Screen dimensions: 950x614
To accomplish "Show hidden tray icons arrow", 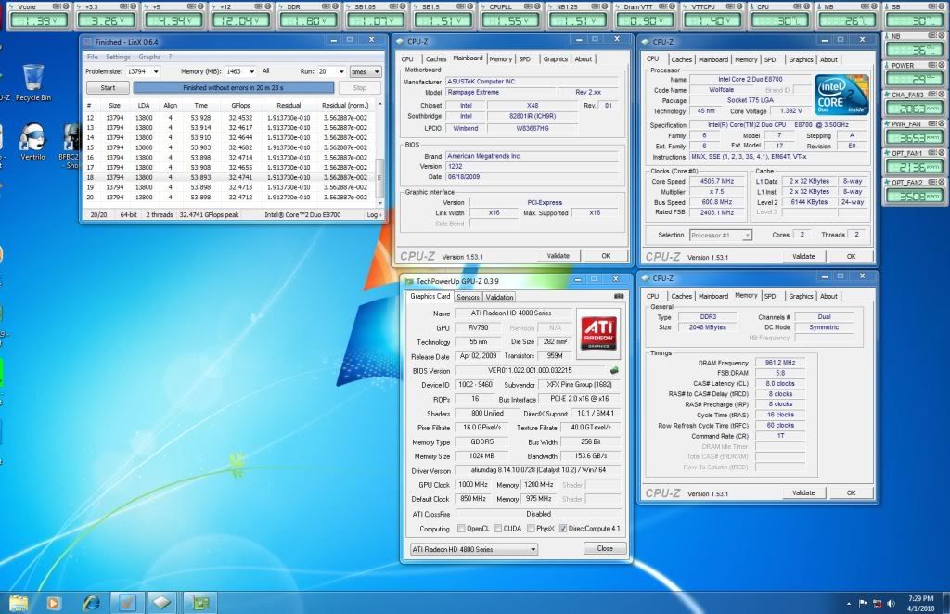I will click(x=848, y=604).
